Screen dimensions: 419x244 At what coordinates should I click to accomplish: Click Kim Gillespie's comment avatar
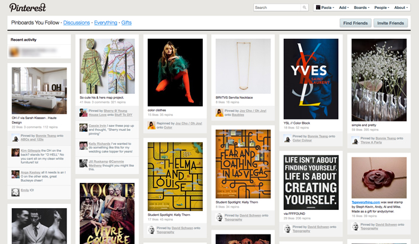point(16,152)
